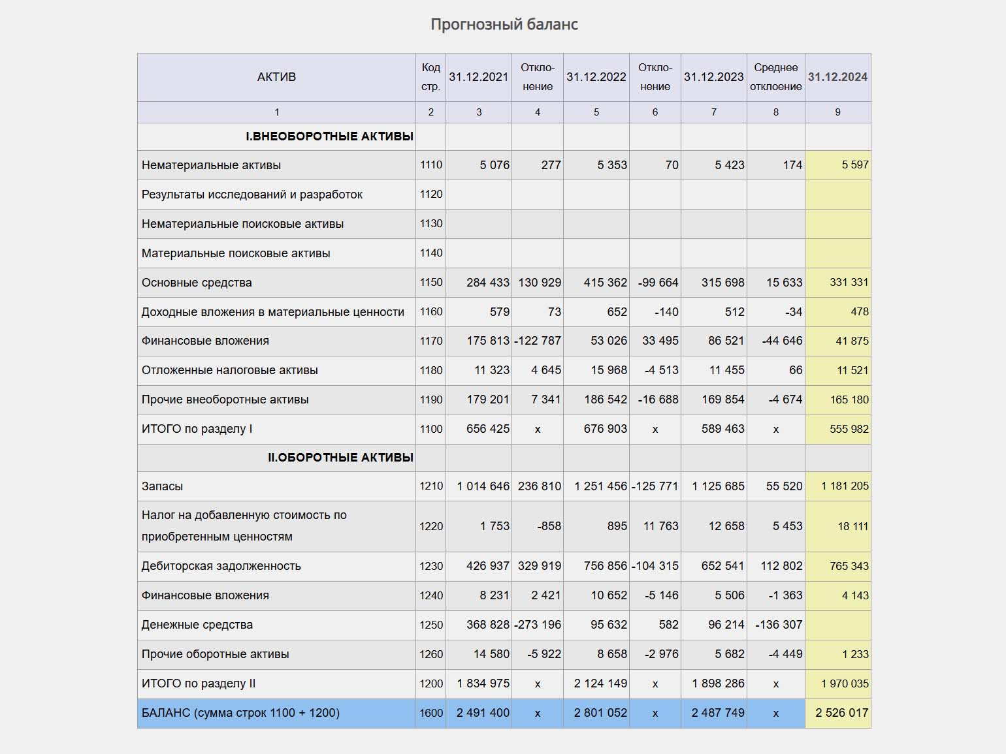Click the 'БАЛАНС (сумма строк 1100 + 1200)' label
Viewport: 1006px width, 754px height.
[240, 713]
